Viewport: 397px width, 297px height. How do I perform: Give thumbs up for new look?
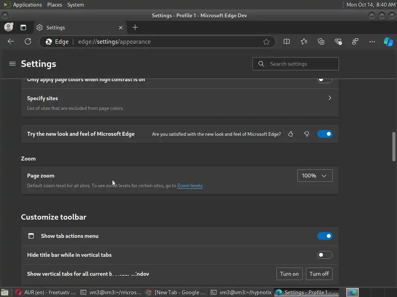click(x=290, y=134)
